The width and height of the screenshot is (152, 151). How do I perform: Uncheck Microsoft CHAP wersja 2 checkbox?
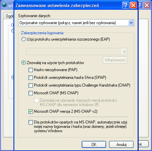click(x=30, y=111)
